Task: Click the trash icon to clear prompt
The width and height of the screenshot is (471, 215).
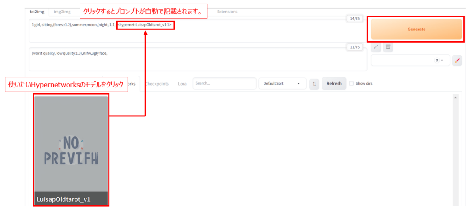Action: click(x=388, y=47)
